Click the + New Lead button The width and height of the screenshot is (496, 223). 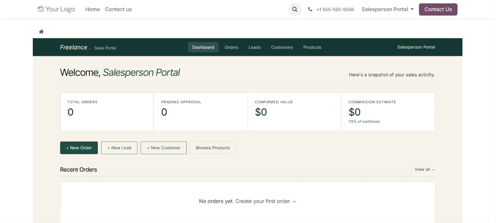pyautogui.click(x=119, y=148)
